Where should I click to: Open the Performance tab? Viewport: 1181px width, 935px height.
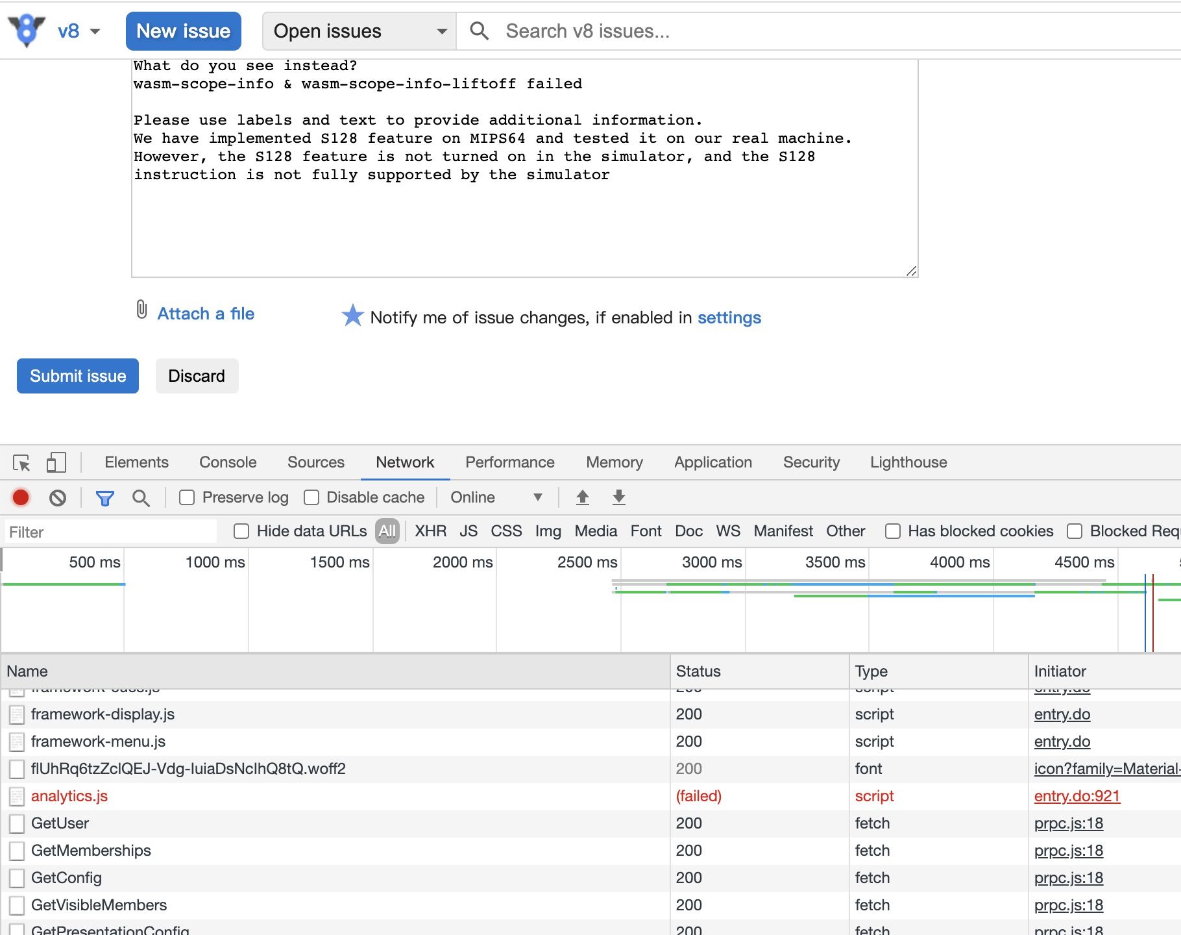509,462
